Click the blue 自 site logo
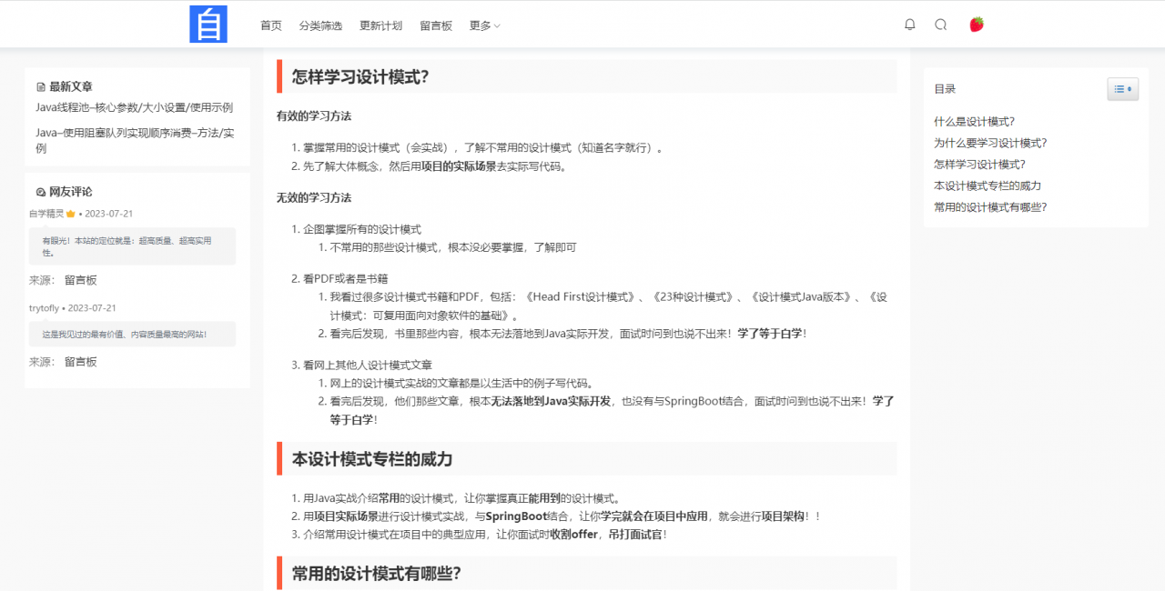Screen dimensions: 1165x591 pos(208,24)
